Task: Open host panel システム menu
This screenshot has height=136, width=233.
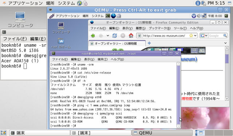Action: (x=66, y=3)
